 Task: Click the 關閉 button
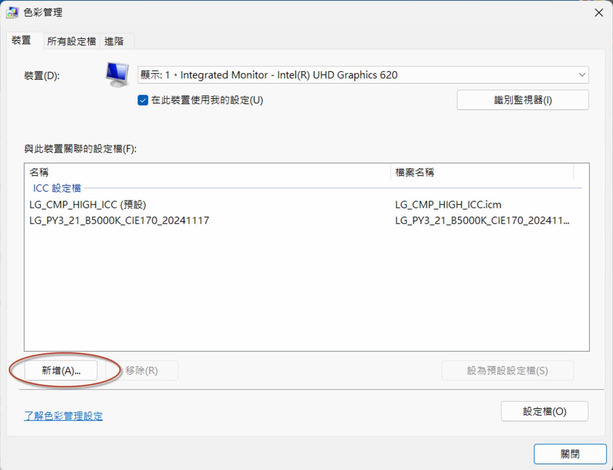[x=569, y=454]
